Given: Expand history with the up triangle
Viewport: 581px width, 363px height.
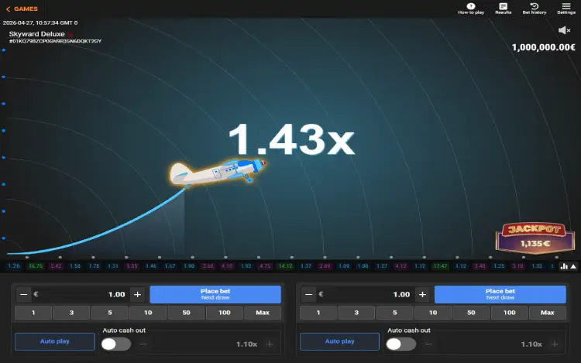Looking at the screenshot, I should click(573, 266).
